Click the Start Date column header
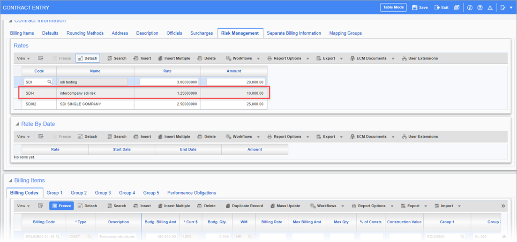 [x=122, y=149]
